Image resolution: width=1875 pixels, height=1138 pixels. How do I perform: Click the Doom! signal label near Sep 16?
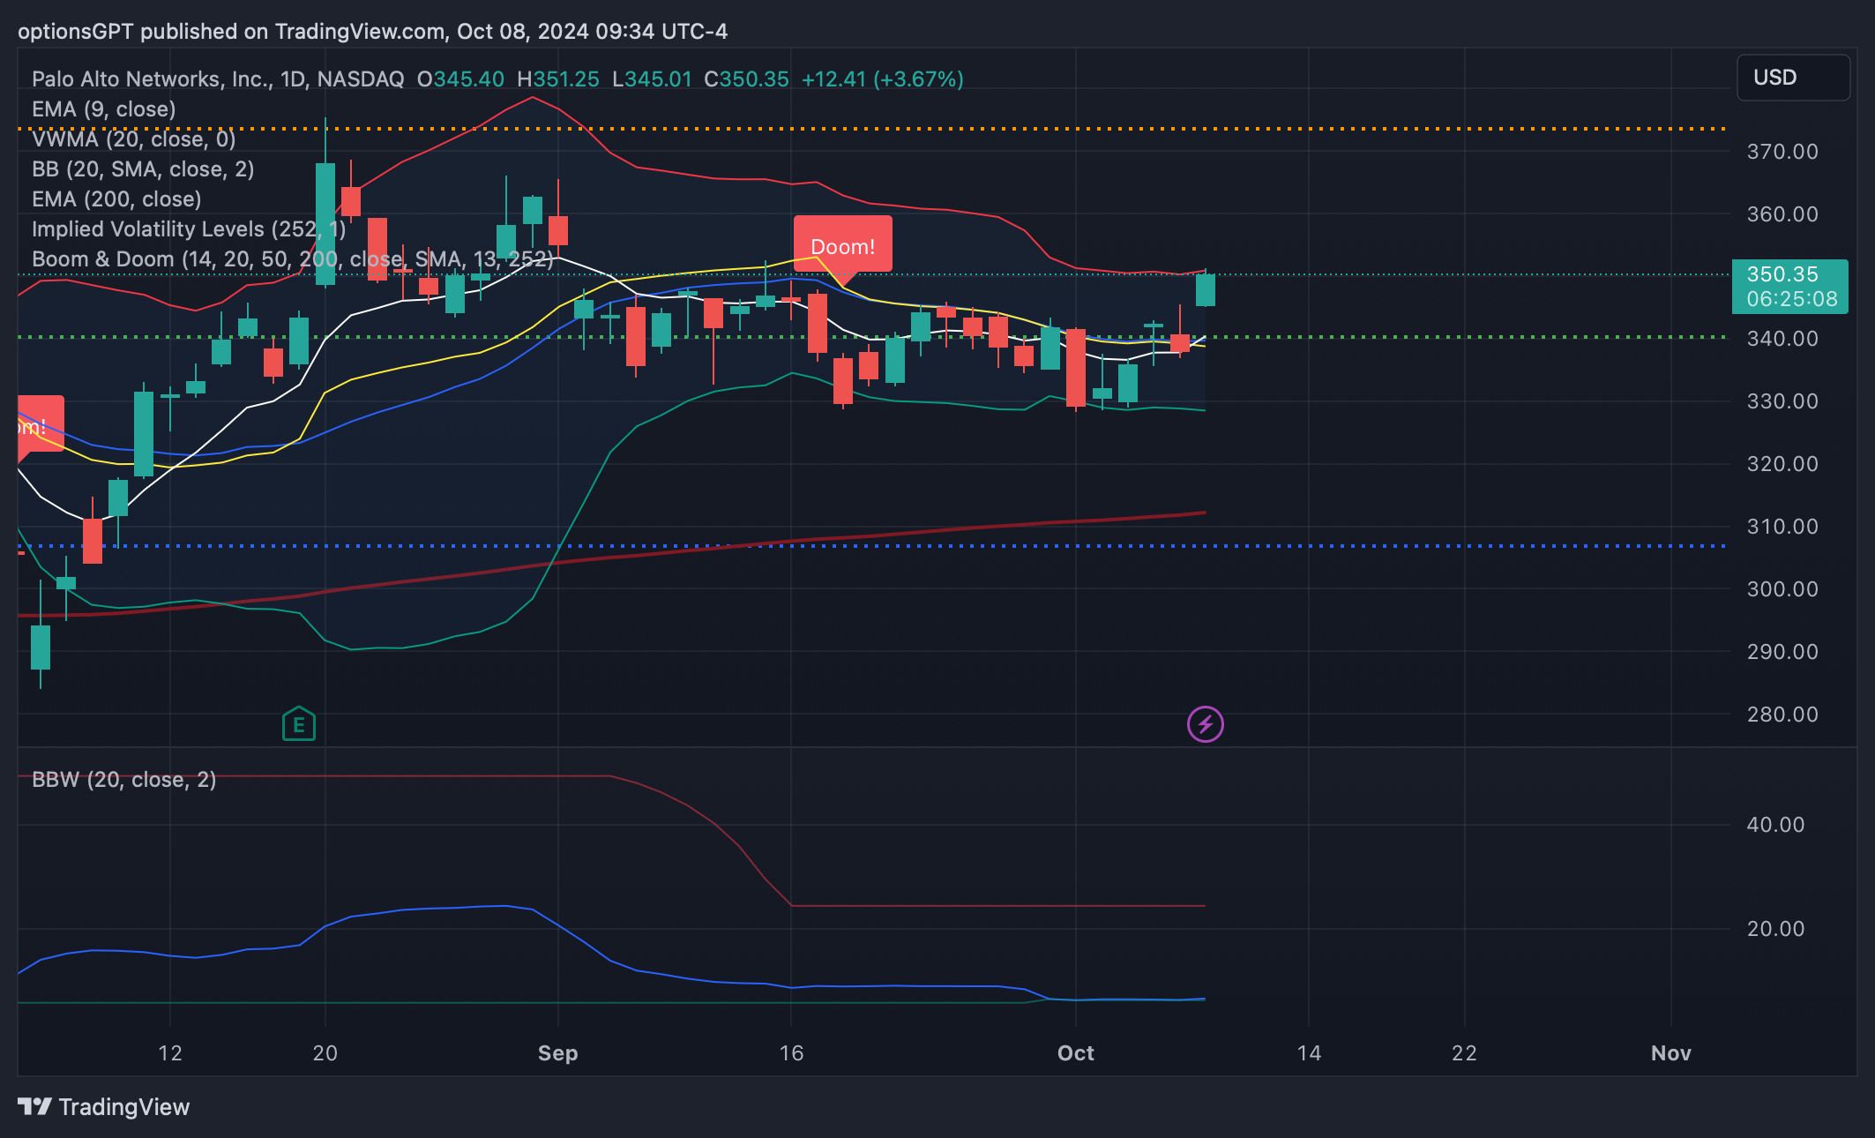pyautogui.click(x=842, y=246)
